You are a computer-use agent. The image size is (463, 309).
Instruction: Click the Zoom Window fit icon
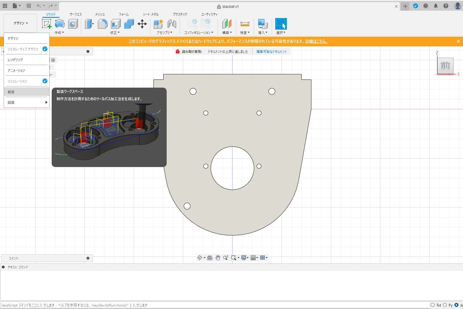click(234, 258)
